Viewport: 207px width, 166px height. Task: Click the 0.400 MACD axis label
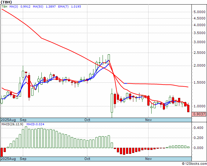[198, 128]
